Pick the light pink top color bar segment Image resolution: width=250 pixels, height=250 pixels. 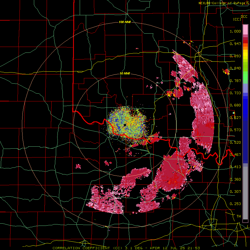[245, 29]
